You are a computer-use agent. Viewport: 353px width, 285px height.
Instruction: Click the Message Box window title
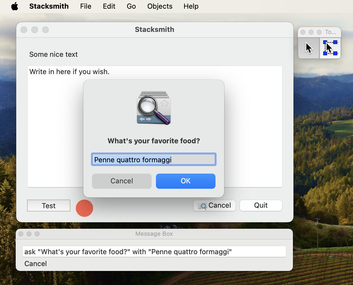(154, 234)
